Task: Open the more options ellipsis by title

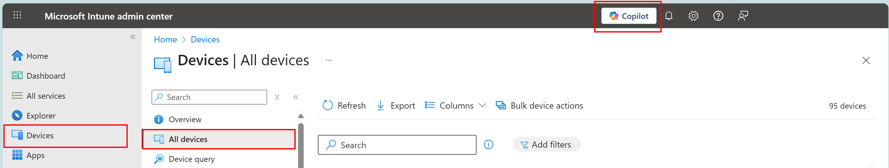Action: tap(329, 60)
